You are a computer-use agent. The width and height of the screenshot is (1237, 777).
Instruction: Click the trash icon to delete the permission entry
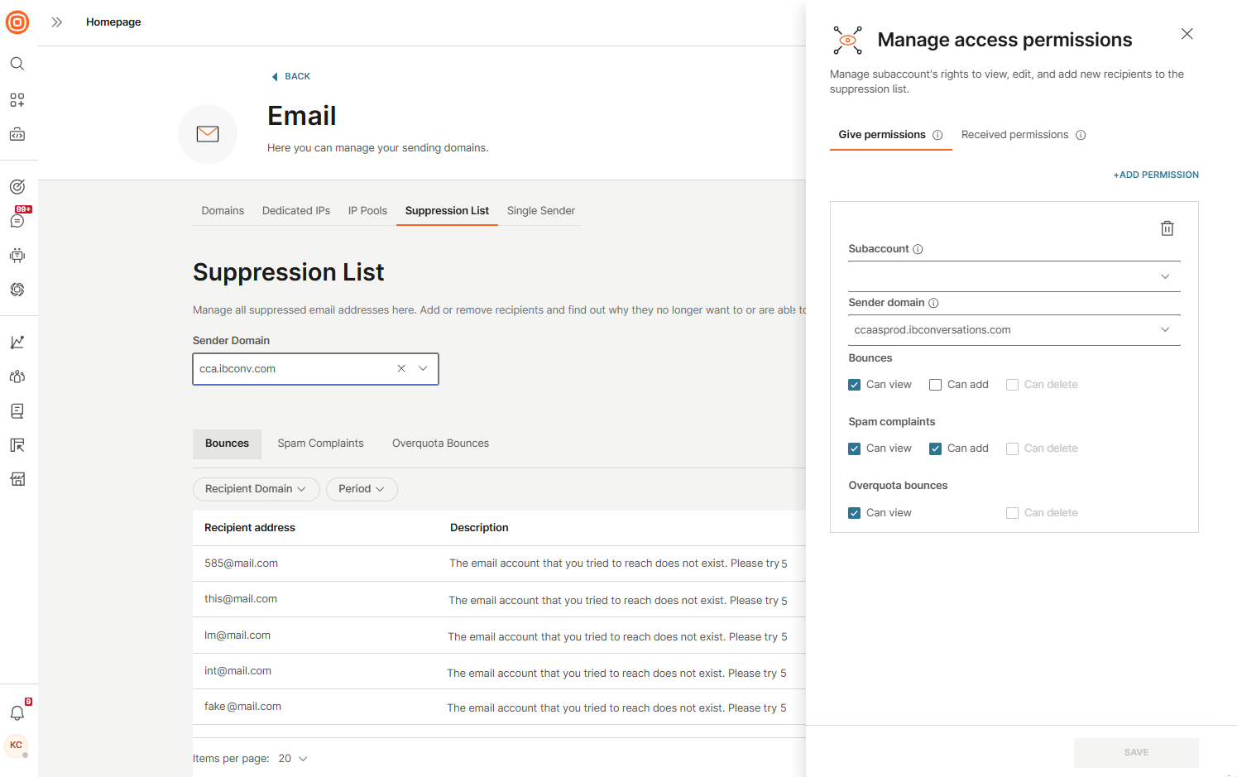click(x=1167, y=228)
